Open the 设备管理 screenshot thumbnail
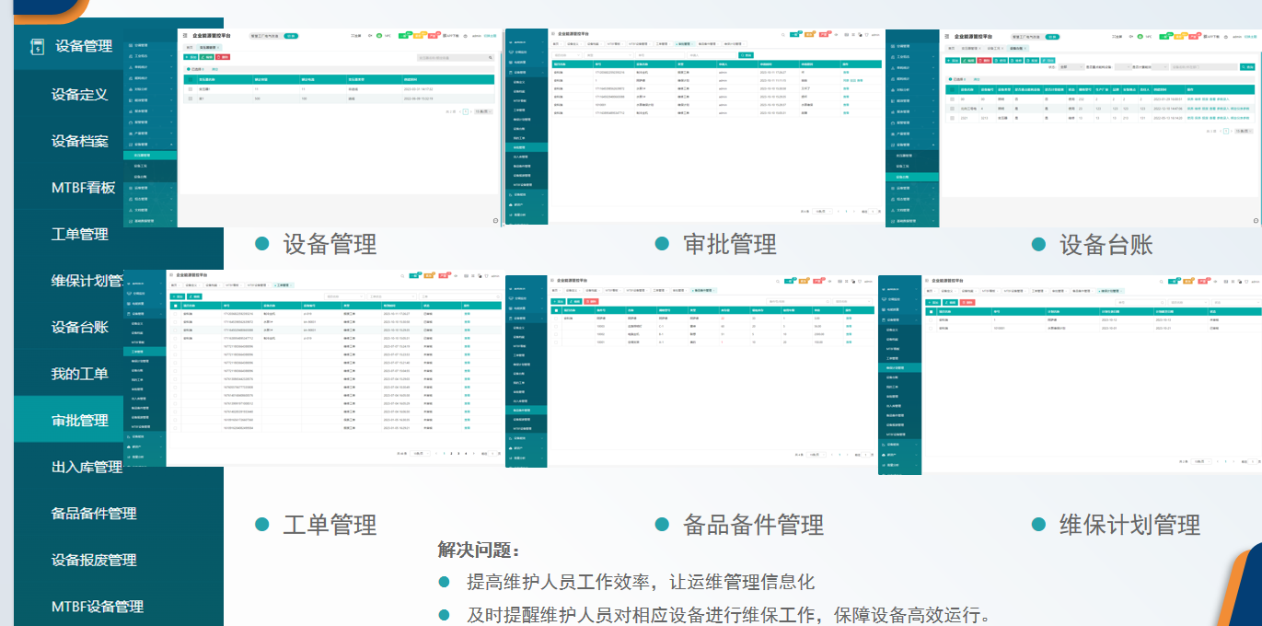This screenshot has width=1262, height=626. point(313,127)
